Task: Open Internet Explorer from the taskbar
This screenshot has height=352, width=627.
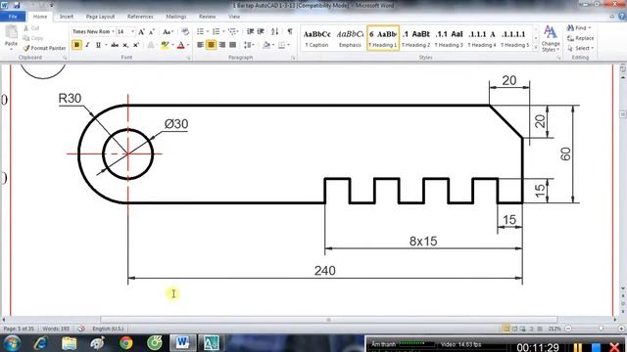Action: (41, 343)
